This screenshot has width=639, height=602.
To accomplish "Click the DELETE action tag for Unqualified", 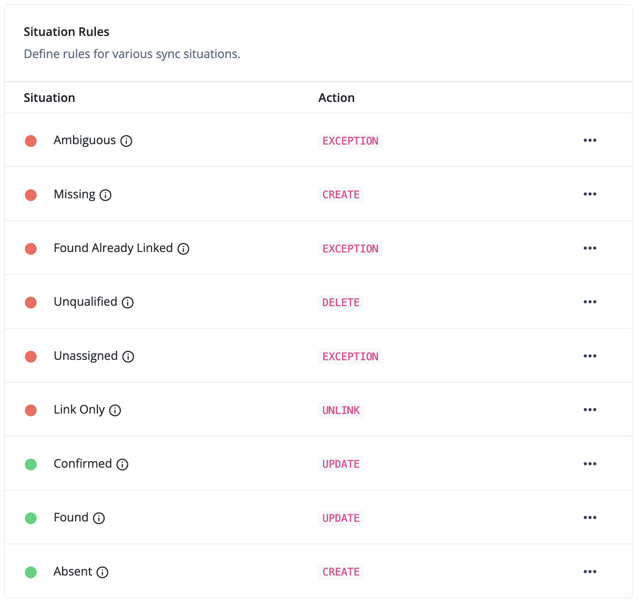I will pos(341,303).
